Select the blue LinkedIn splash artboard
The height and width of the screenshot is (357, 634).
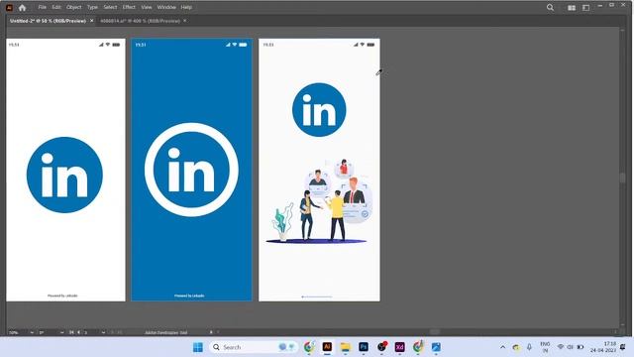tap(191, 170)
